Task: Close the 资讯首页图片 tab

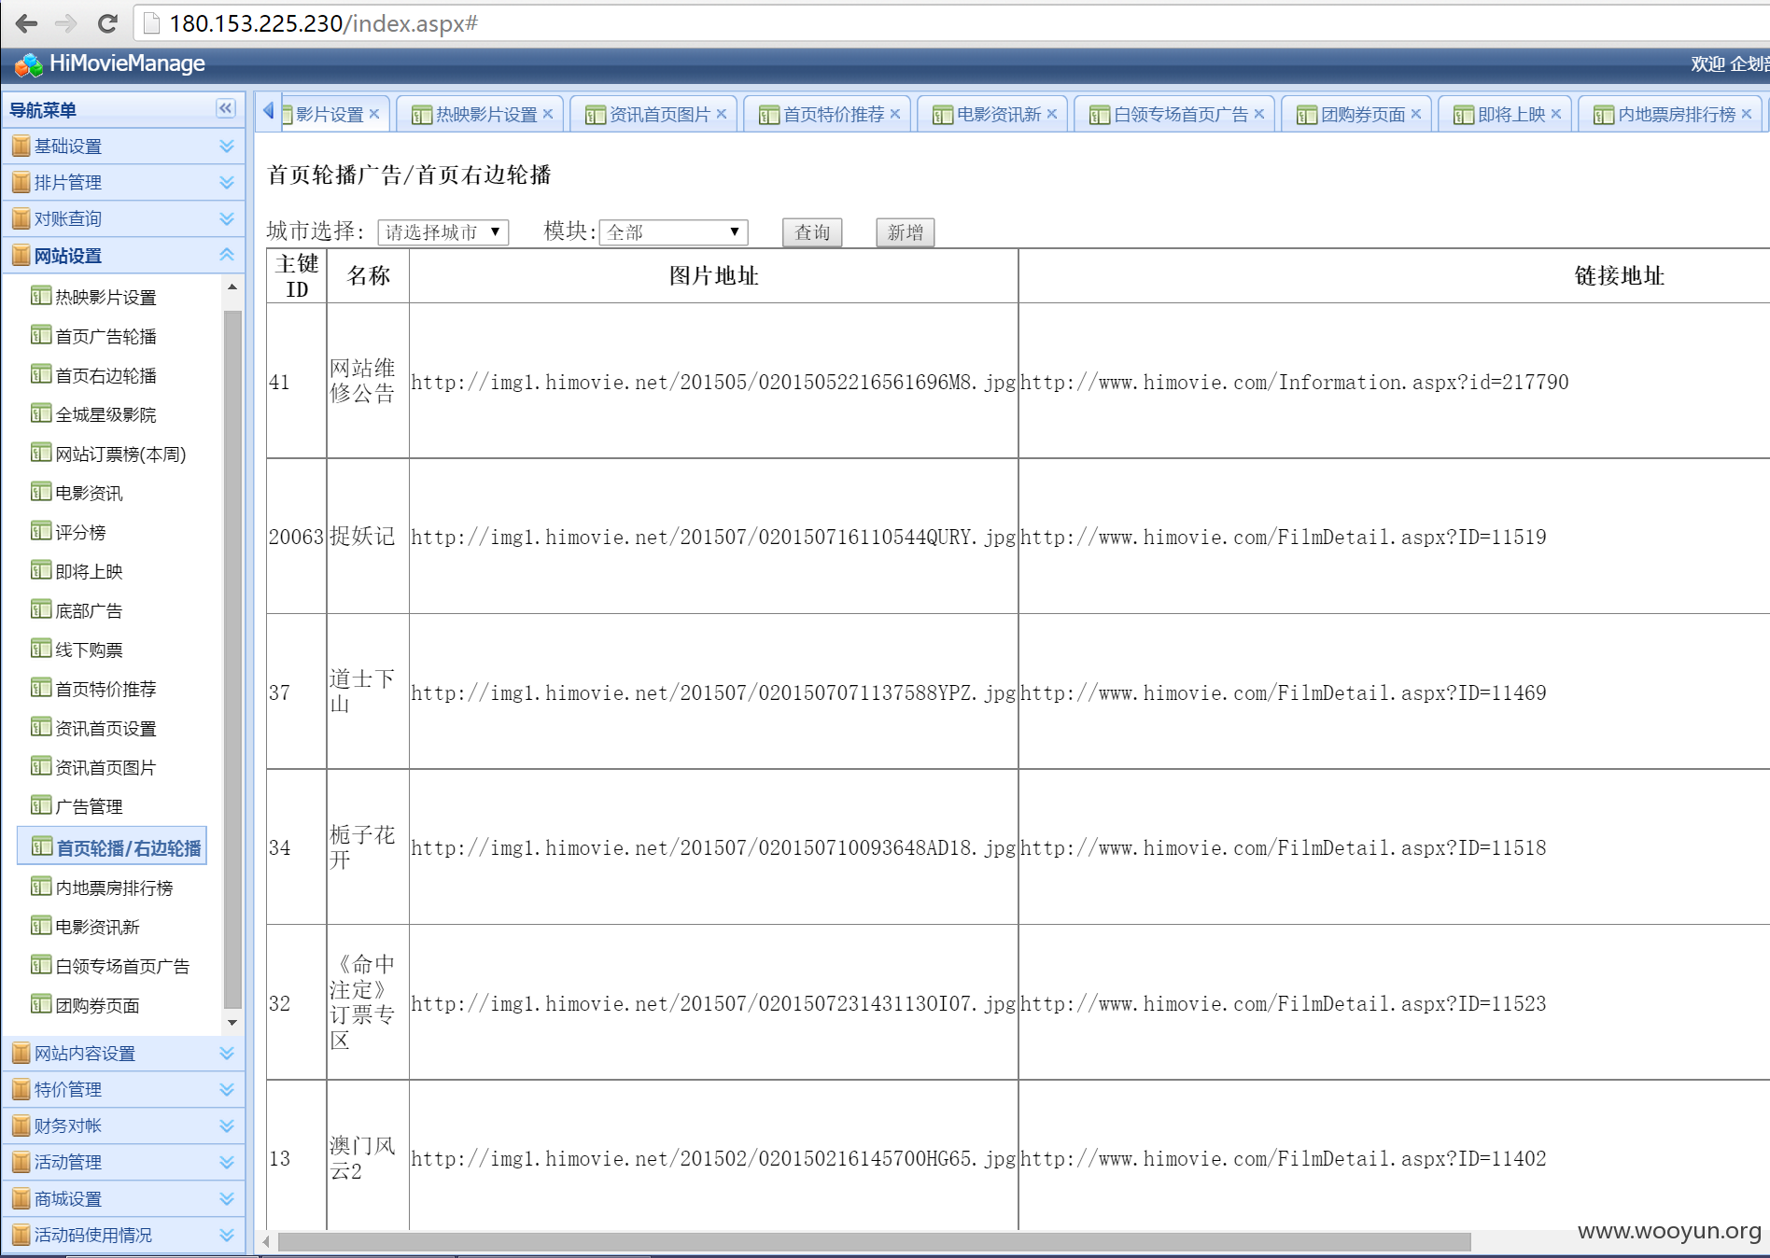Action: (x=722, y=114)
